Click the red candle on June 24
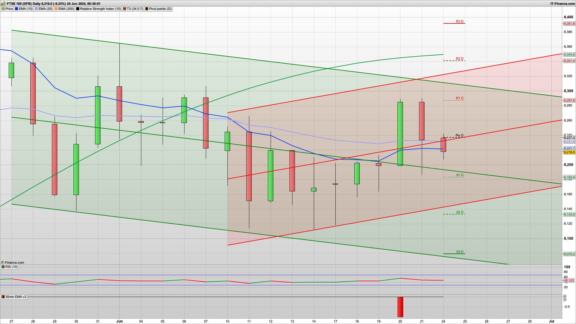The image size is (576, 324). click(x=443, y=145)
